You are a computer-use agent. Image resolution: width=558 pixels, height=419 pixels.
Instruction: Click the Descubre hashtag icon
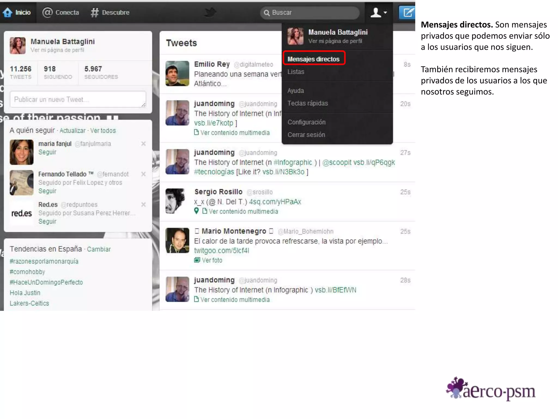point(95,13)
